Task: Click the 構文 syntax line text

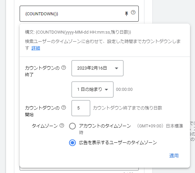Action: point(78,32)
